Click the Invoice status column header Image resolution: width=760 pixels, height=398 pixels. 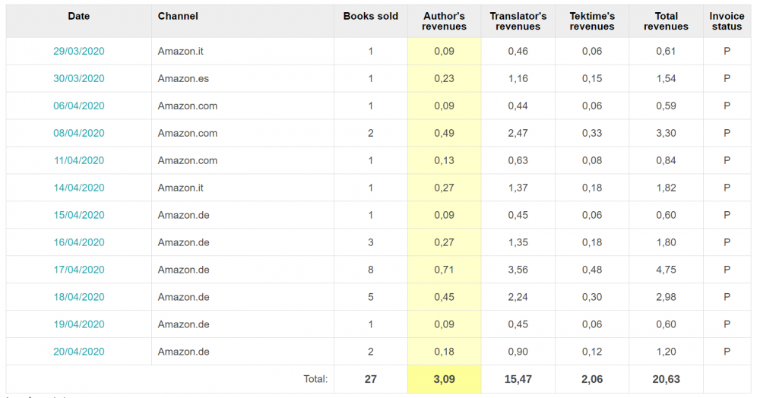(x=727, y=21)
